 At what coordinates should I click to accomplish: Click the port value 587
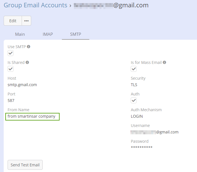pos(11,100)
